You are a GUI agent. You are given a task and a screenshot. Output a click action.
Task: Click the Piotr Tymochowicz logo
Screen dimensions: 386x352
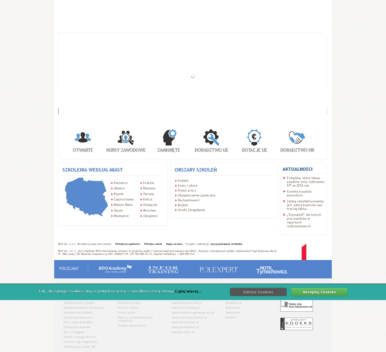coord(272,270)
